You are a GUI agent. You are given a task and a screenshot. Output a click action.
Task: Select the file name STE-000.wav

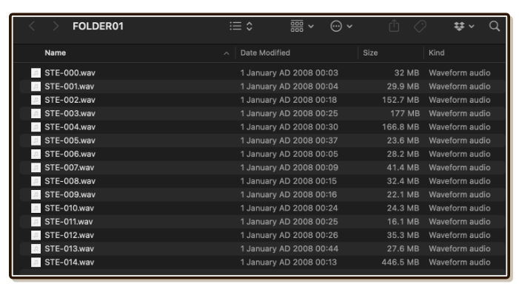(70, 72)
